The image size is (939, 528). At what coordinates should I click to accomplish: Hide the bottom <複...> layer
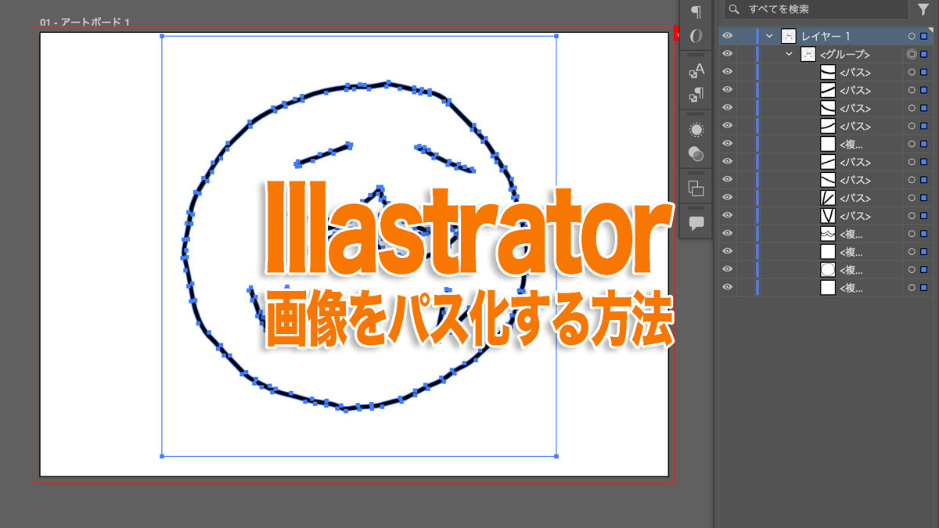pyautogui.click(x=727, y=287)
